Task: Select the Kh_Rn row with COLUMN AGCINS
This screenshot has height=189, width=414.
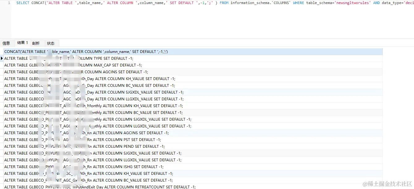Action: tap(193, 133)
